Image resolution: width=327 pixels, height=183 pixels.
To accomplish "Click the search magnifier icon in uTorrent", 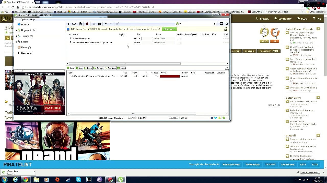I will coord(214,24).
